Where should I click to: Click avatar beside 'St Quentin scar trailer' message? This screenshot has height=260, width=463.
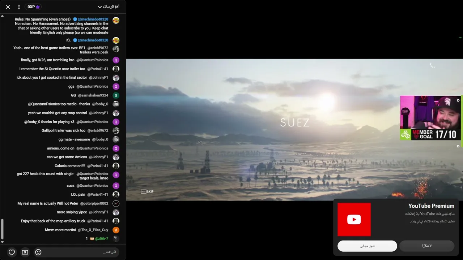116,69
